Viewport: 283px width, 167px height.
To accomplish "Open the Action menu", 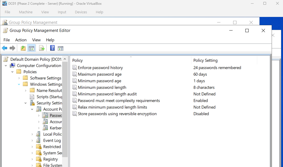I will coord(21,40).
